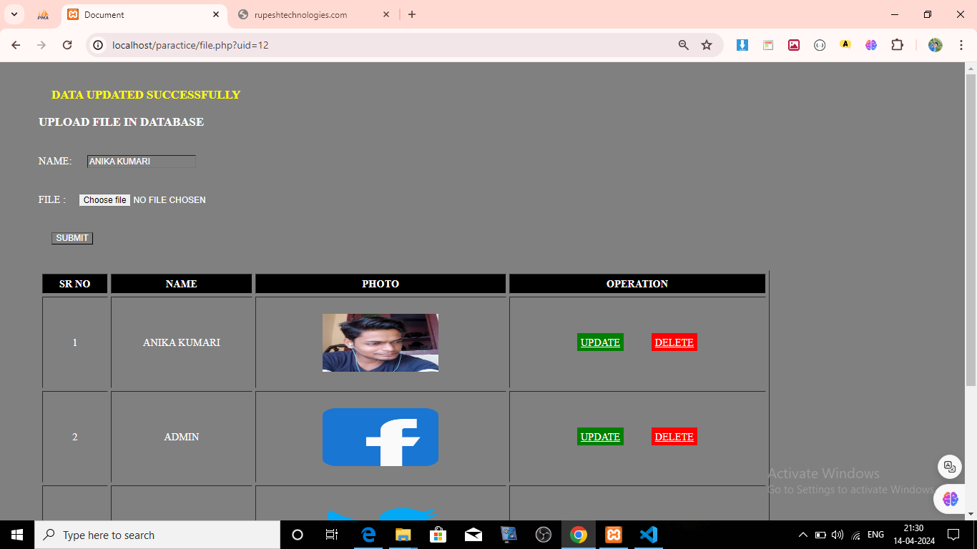Viewport: 977px width, 549px height.
Task: Open File Explorer from the taskbar
Action: 403,535
